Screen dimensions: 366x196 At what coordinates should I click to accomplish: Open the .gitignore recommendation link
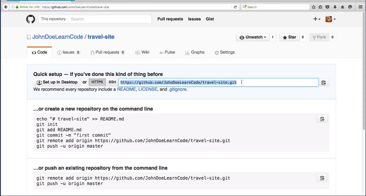point(178,89)
